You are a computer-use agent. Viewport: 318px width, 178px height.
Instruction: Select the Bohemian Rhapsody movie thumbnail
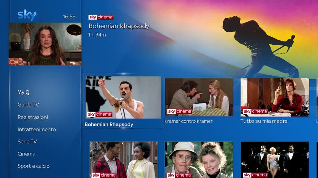(123, 97)
